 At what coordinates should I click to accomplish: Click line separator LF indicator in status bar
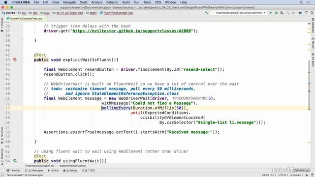pos(273,175)
